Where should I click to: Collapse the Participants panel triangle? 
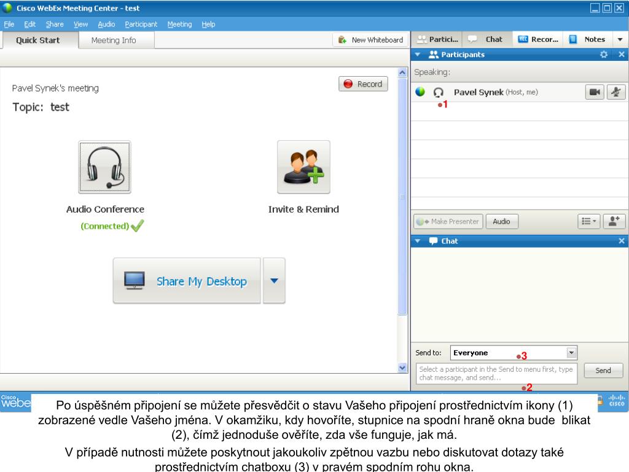[x=418, y=55]
